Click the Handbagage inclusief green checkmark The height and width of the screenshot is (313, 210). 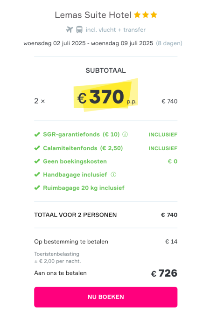click(37, 174)
